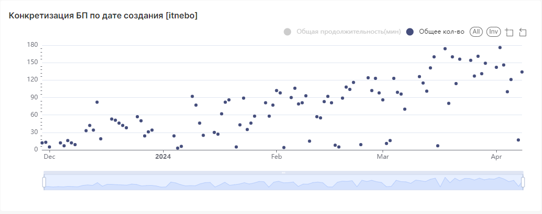542x214 pixels.
Task: Click the Feb label on the x-axis
Action: [276, 156]
